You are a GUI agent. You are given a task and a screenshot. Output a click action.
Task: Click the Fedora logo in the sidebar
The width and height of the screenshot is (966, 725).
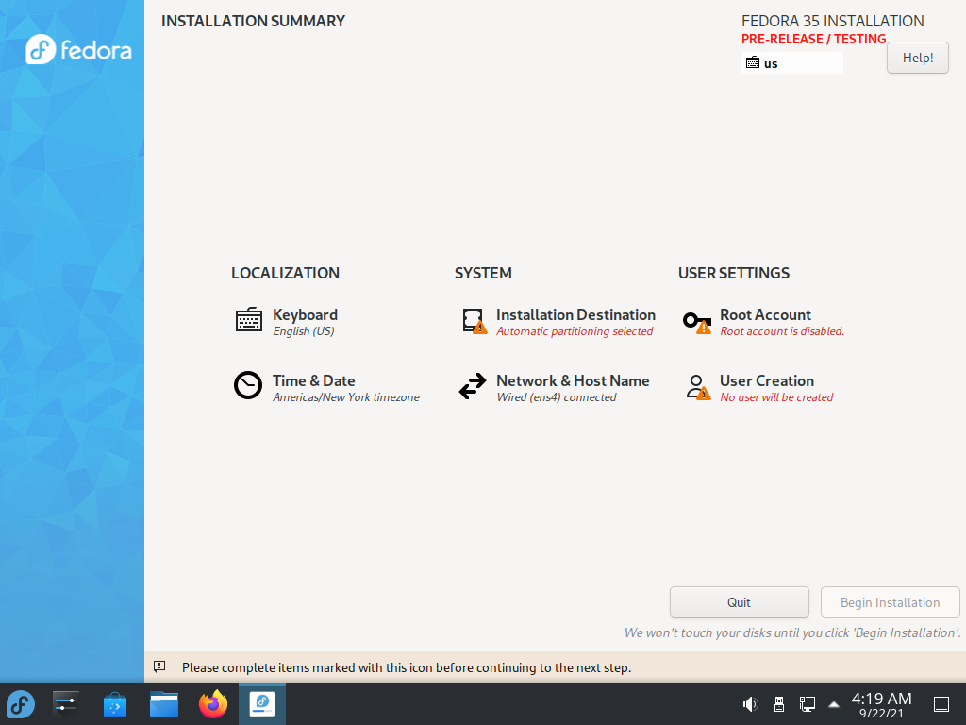(79, 50)
